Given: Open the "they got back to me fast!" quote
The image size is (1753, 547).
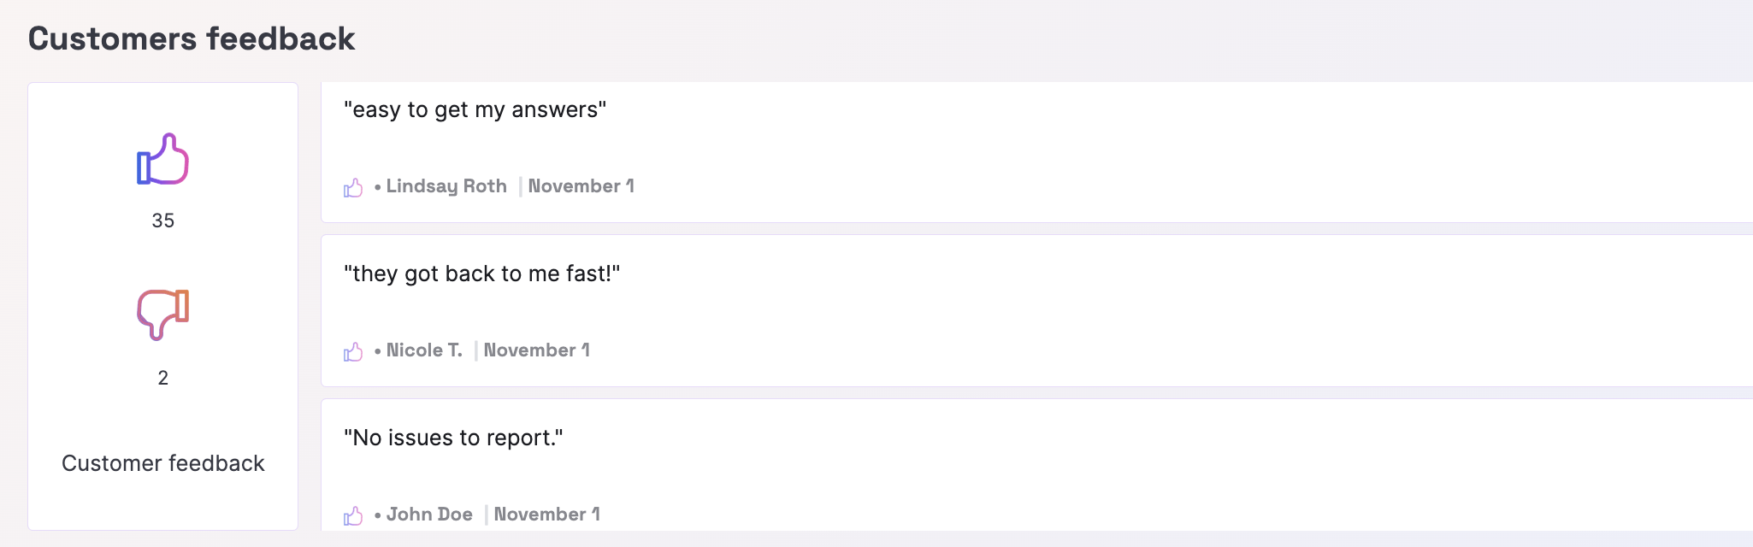Looking at the screenshot, I should pyautogui.click(x=481, y=274).
